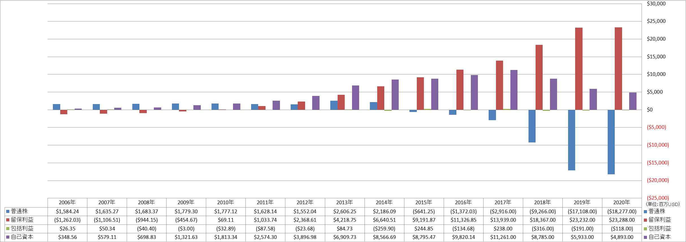Select the 2013年 column header
The image size is (686, 242).
point(345,203)
